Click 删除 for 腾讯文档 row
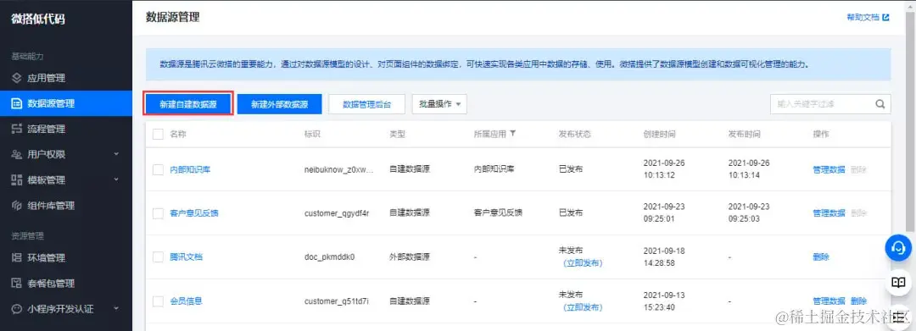916x331 pixels. 821,257
